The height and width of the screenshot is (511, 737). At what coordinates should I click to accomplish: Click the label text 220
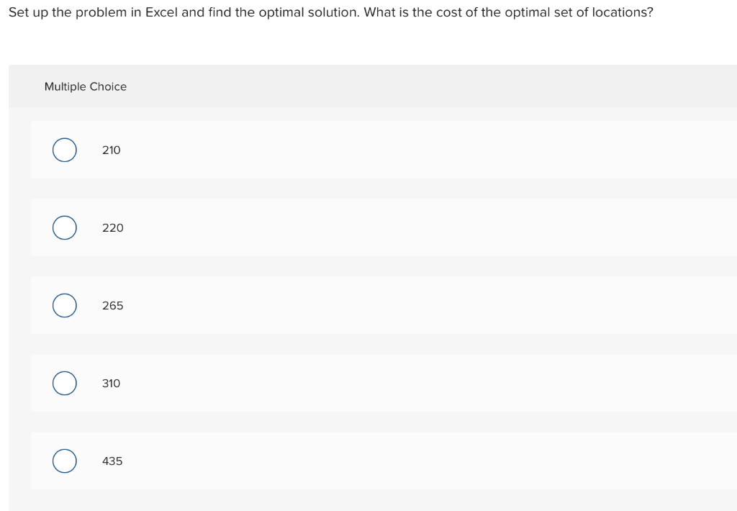point(112,227)
